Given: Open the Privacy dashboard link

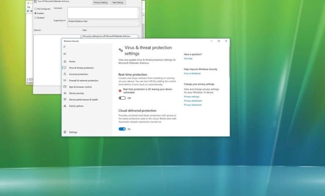Looking at the screenshot, I should click(x=193, y=101).
